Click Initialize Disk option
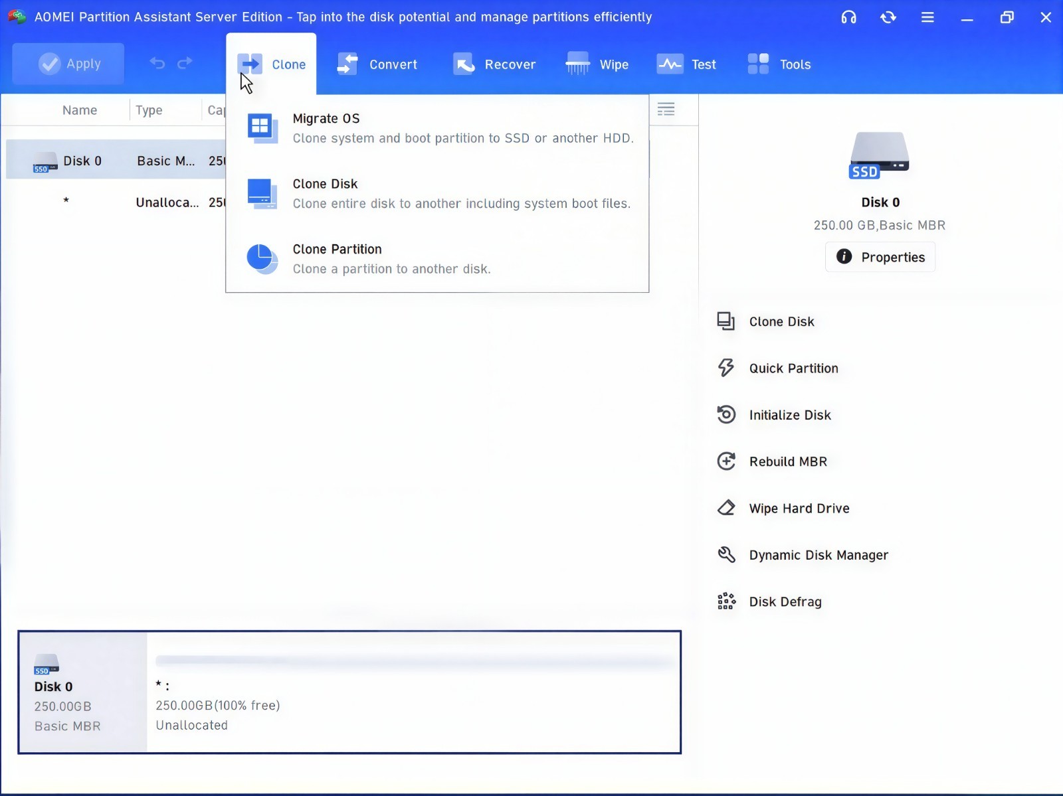 (790, 415)
